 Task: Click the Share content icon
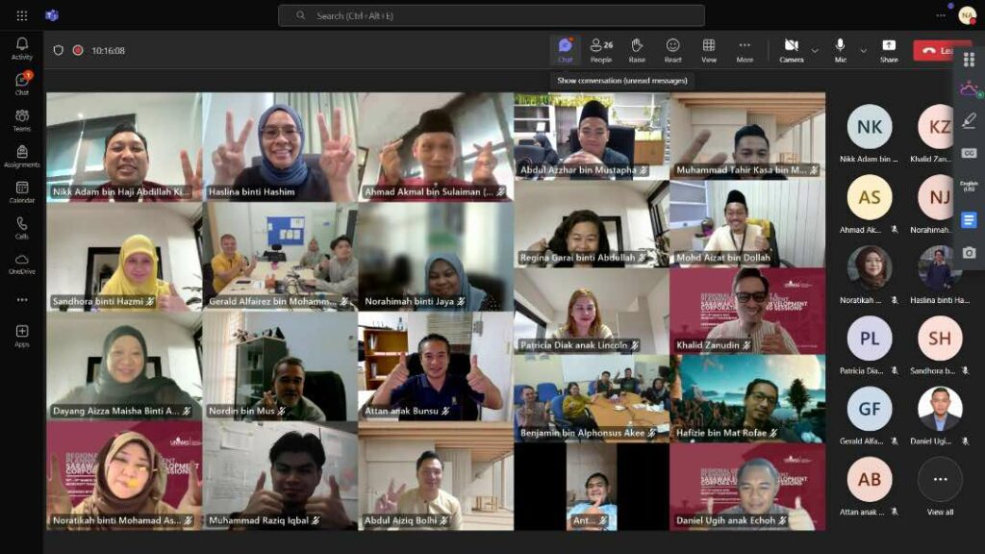[x=889, y=49]
